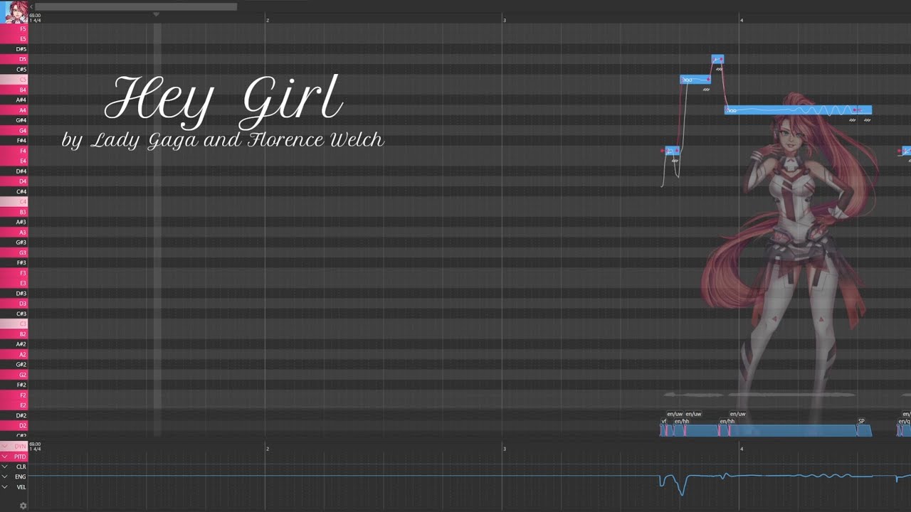Select the CLR parameter label
911x512 pixels.
[21, 466]
